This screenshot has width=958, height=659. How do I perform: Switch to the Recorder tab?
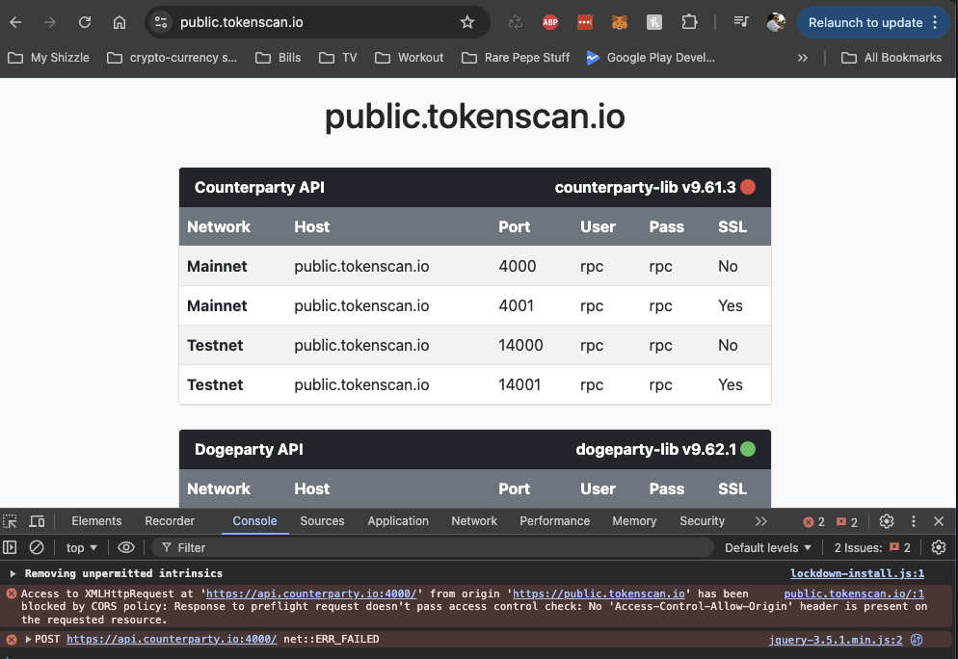tap(170, 521)
